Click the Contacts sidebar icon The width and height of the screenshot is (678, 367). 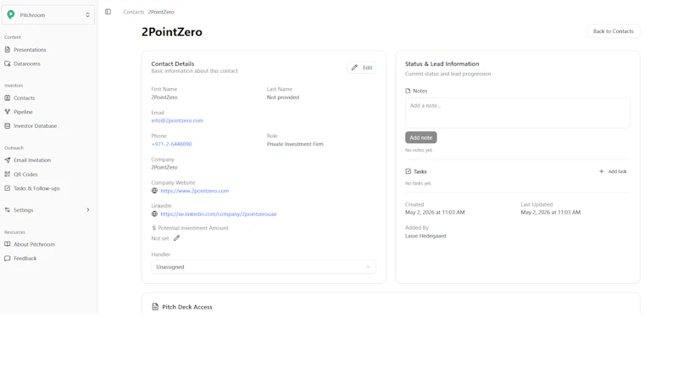pyautogui.click(x=8, y=98)
